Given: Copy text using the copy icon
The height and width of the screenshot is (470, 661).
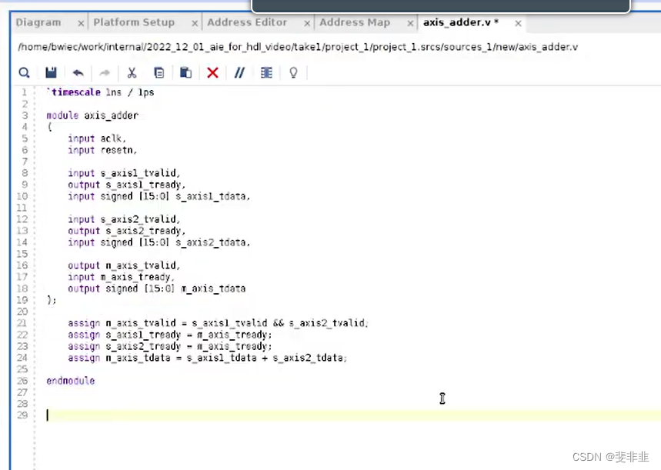Looking at the screenshot, I should pyautogui.click(x=159, y=72).
